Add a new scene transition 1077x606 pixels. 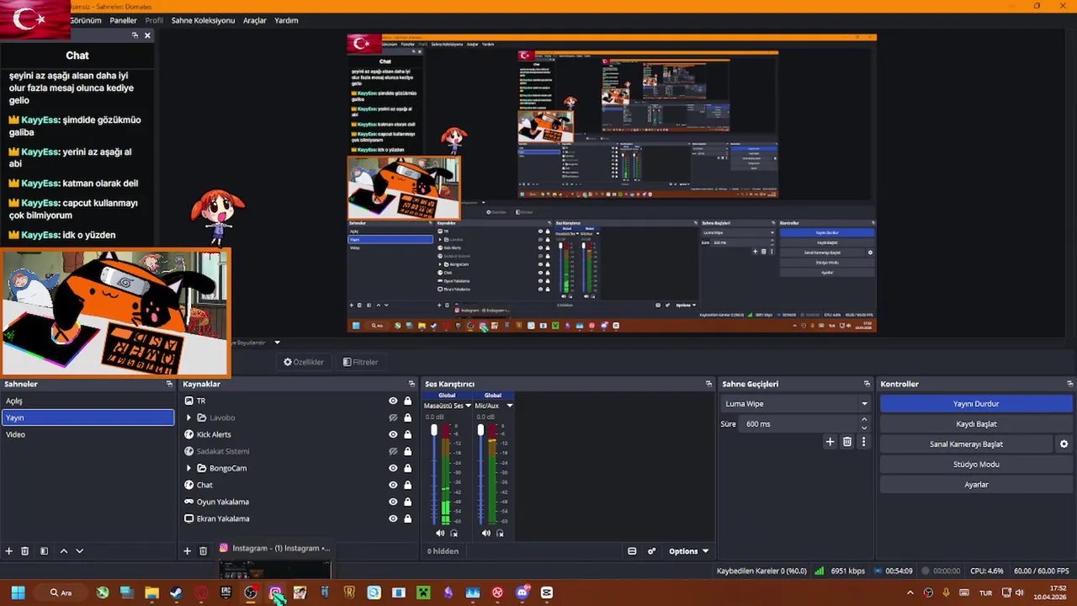tap(830, 442)
